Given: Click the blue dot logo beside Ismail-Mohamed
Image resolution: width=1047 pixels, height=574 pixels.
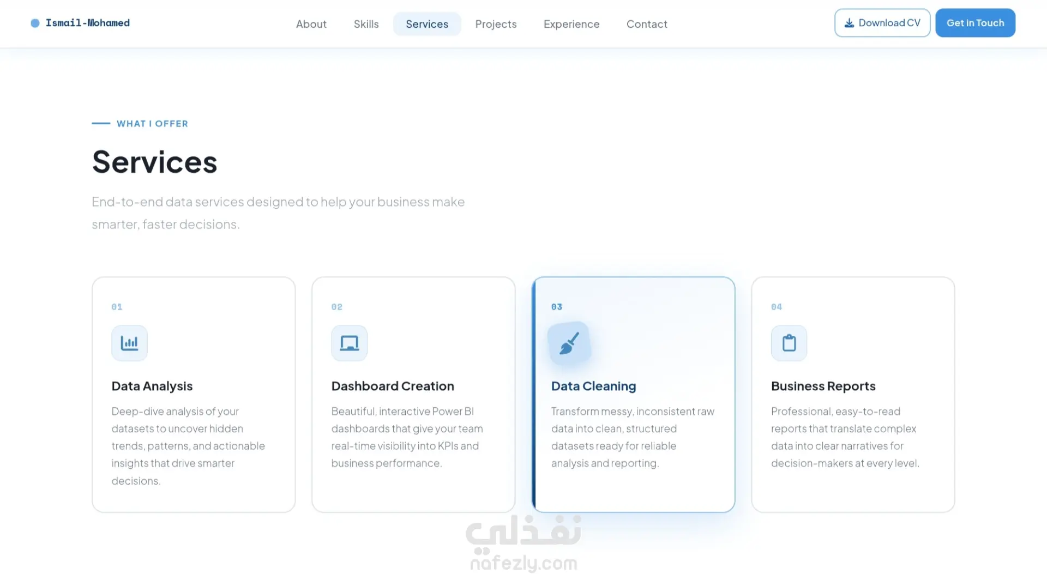Looking at the screenshot, I should (x=35, y=23).
